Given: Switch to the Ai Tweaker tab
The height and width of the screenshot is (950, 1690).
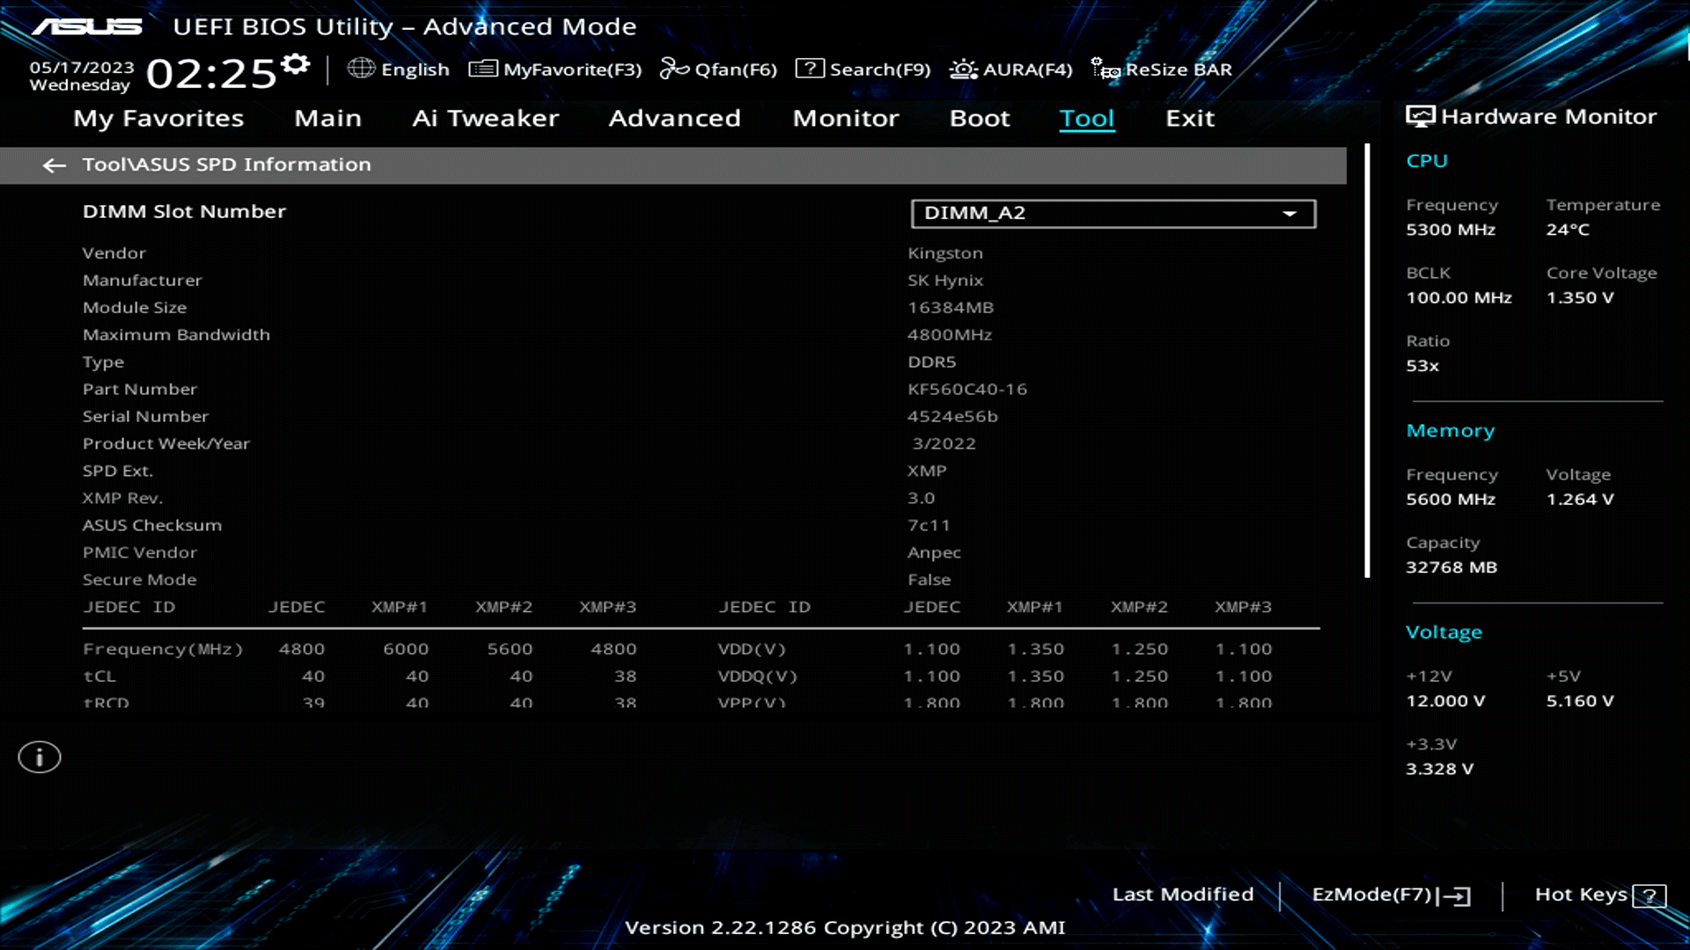Looking at the screenshot, I should (486, 118).
